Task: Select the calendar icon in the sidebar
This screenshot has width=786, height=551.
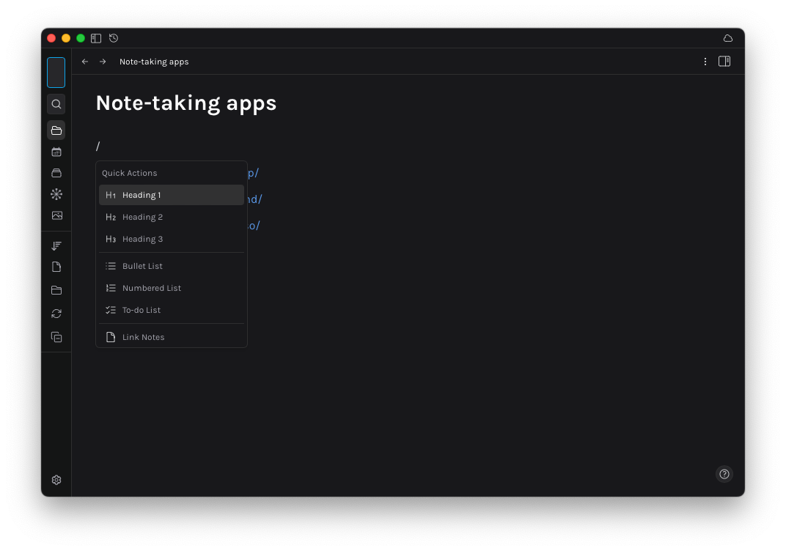Action: coord(56,152)
